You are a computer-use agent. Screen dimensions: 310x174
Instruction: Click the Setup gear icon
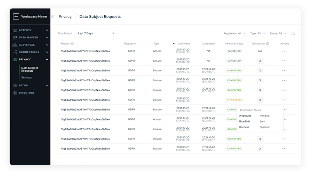pyautogui.click(x=15, y=86)
